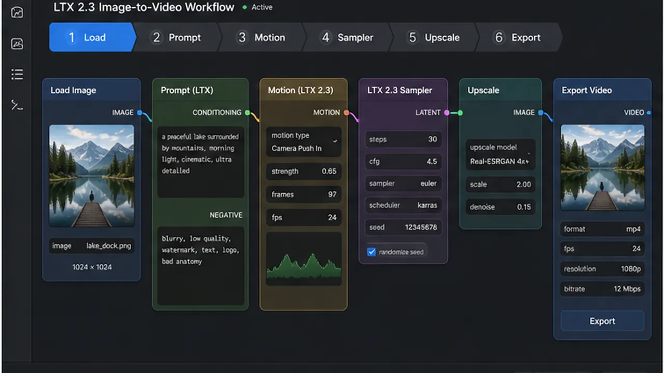Select the Load Image node title
This screenshot has height=373, width=664.
[73, 90]
